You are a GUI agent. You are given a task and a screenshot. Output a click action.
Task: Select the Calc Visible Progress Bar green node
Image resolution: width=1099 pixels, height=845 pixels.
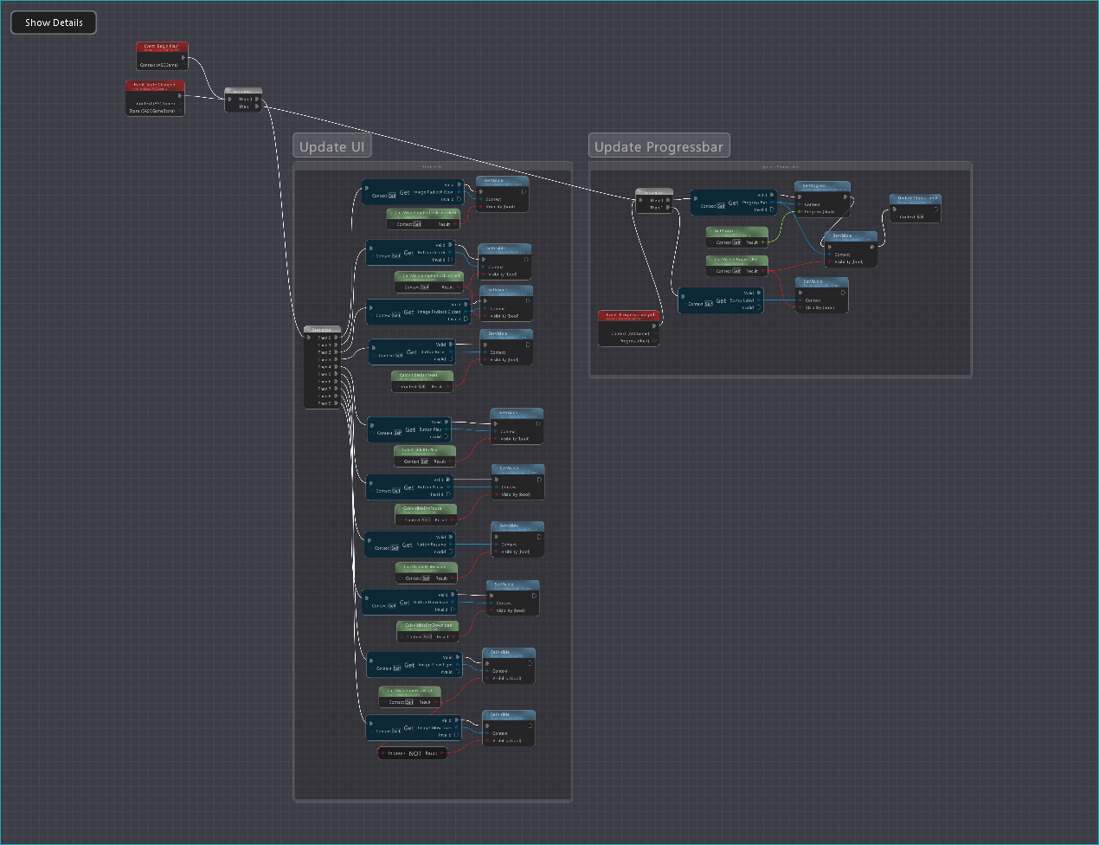(x=736, y=266)
